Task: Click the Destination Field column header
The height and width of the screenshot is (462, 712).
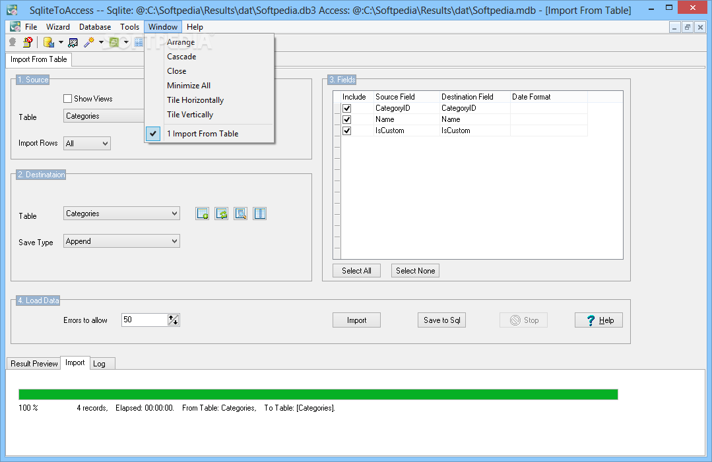Action: click(475, 97)
